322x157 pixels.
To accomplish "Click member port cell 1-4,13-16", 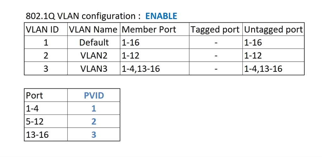I will 141,69.
